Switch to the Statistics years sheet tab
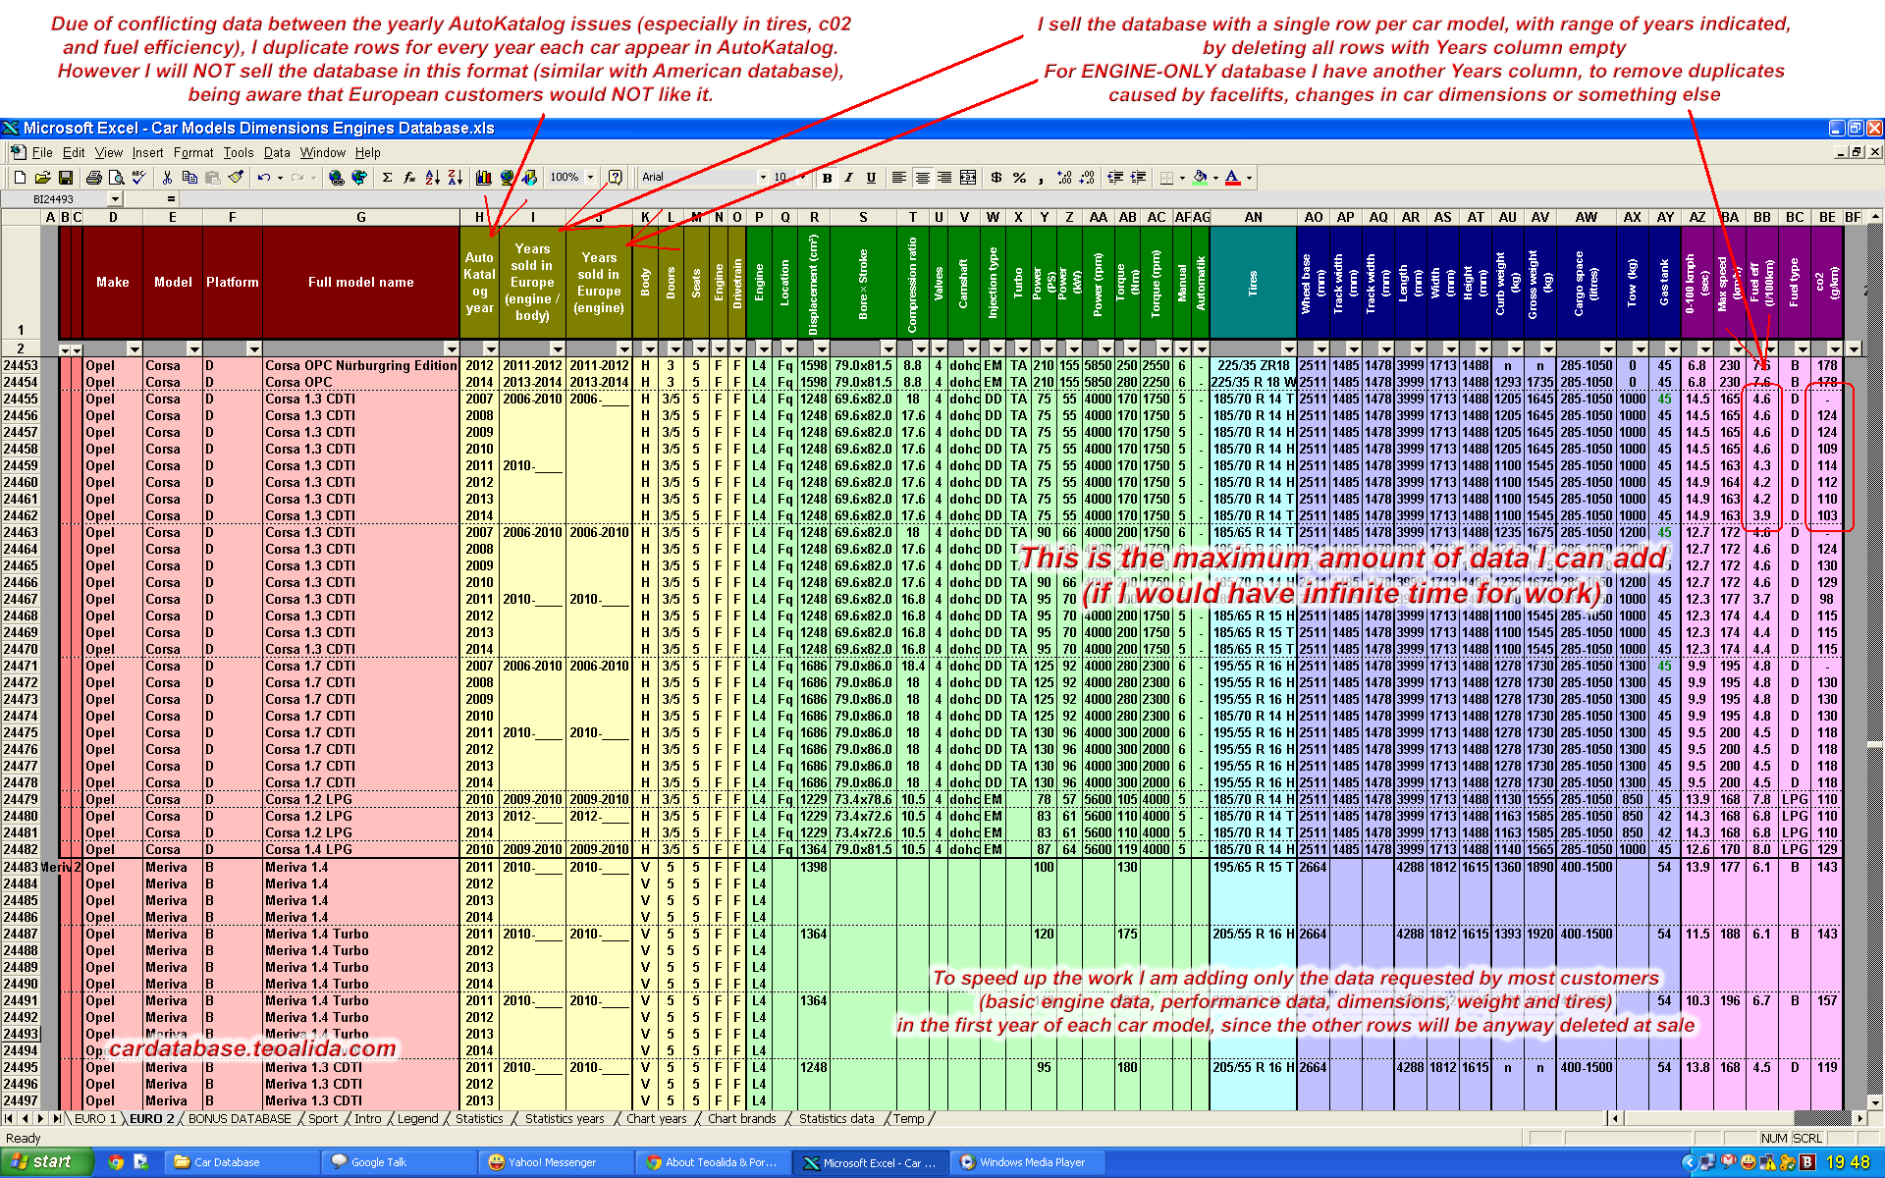Image resolution: width=1885 pixels, height=1178 pixels. pos(564,1119)
